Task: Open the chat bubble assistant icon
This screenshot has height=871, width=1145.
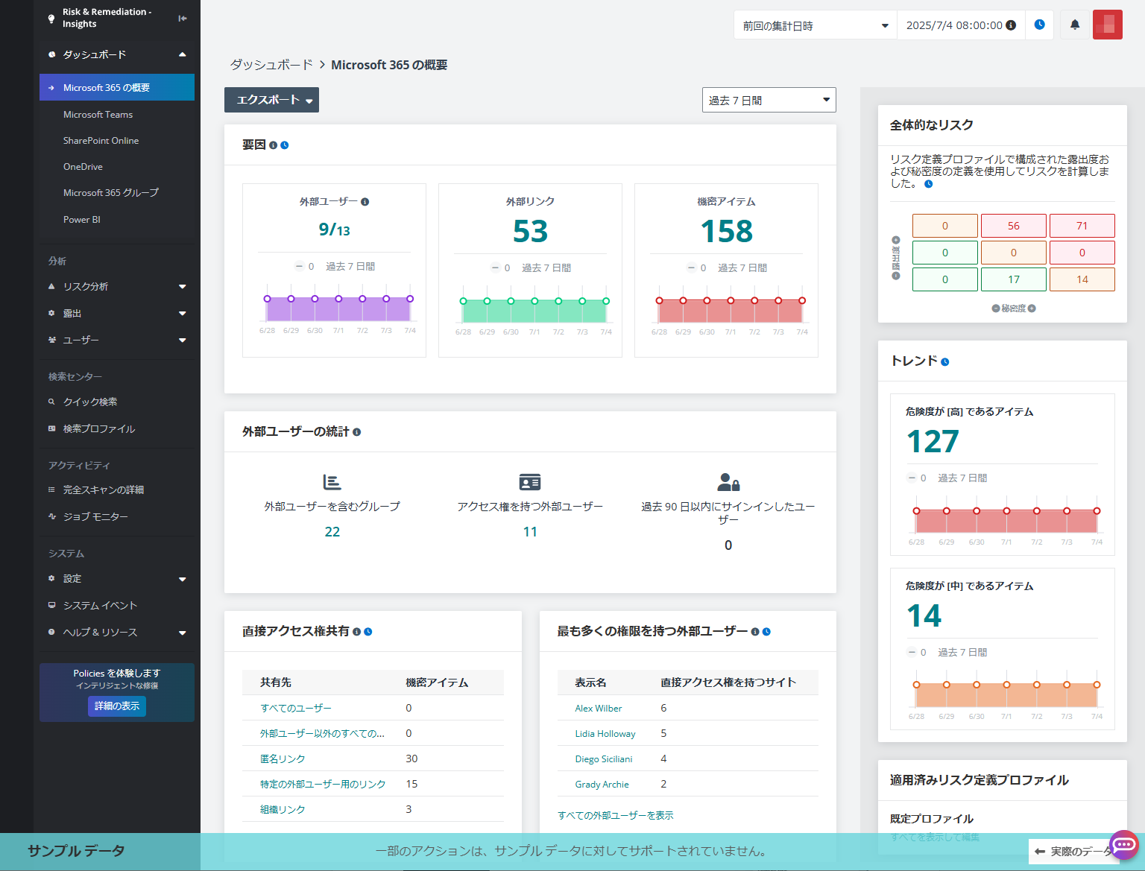Action: (x=1124, y=845)
